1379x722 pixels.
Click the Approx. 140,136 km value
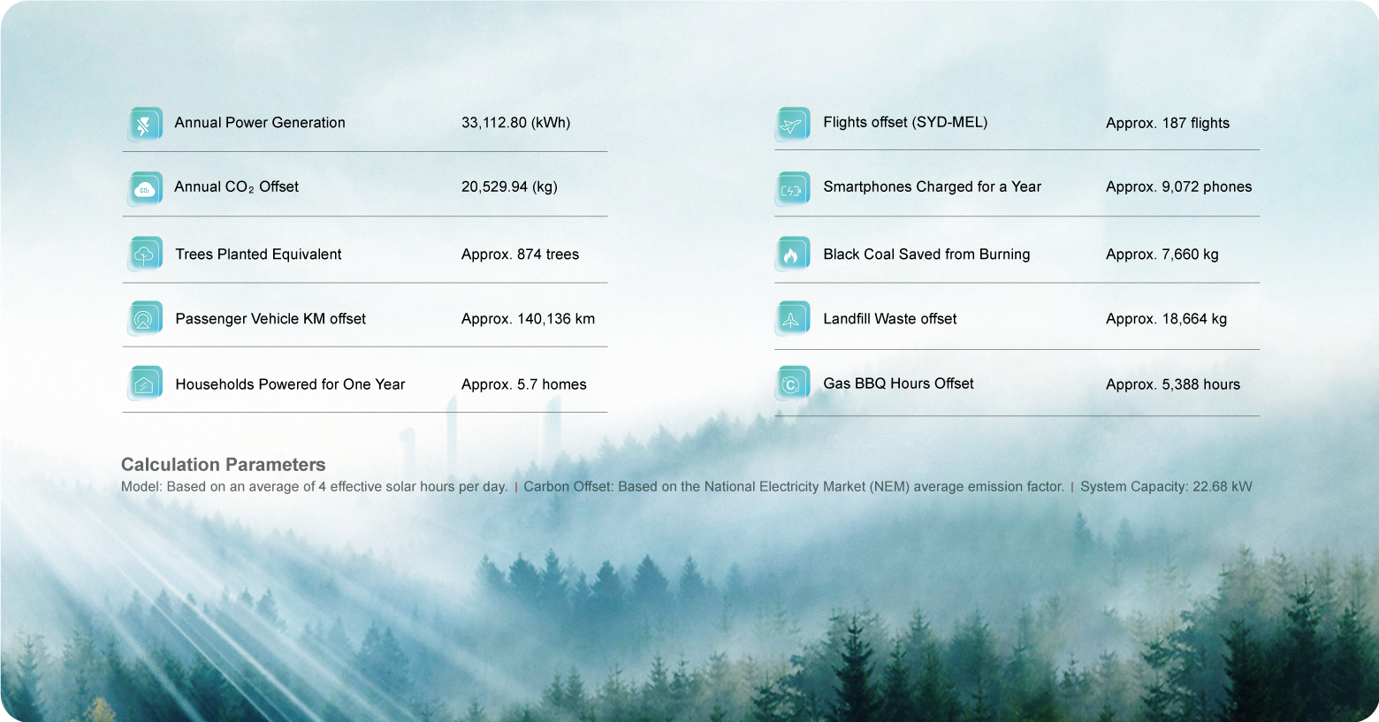528,319
